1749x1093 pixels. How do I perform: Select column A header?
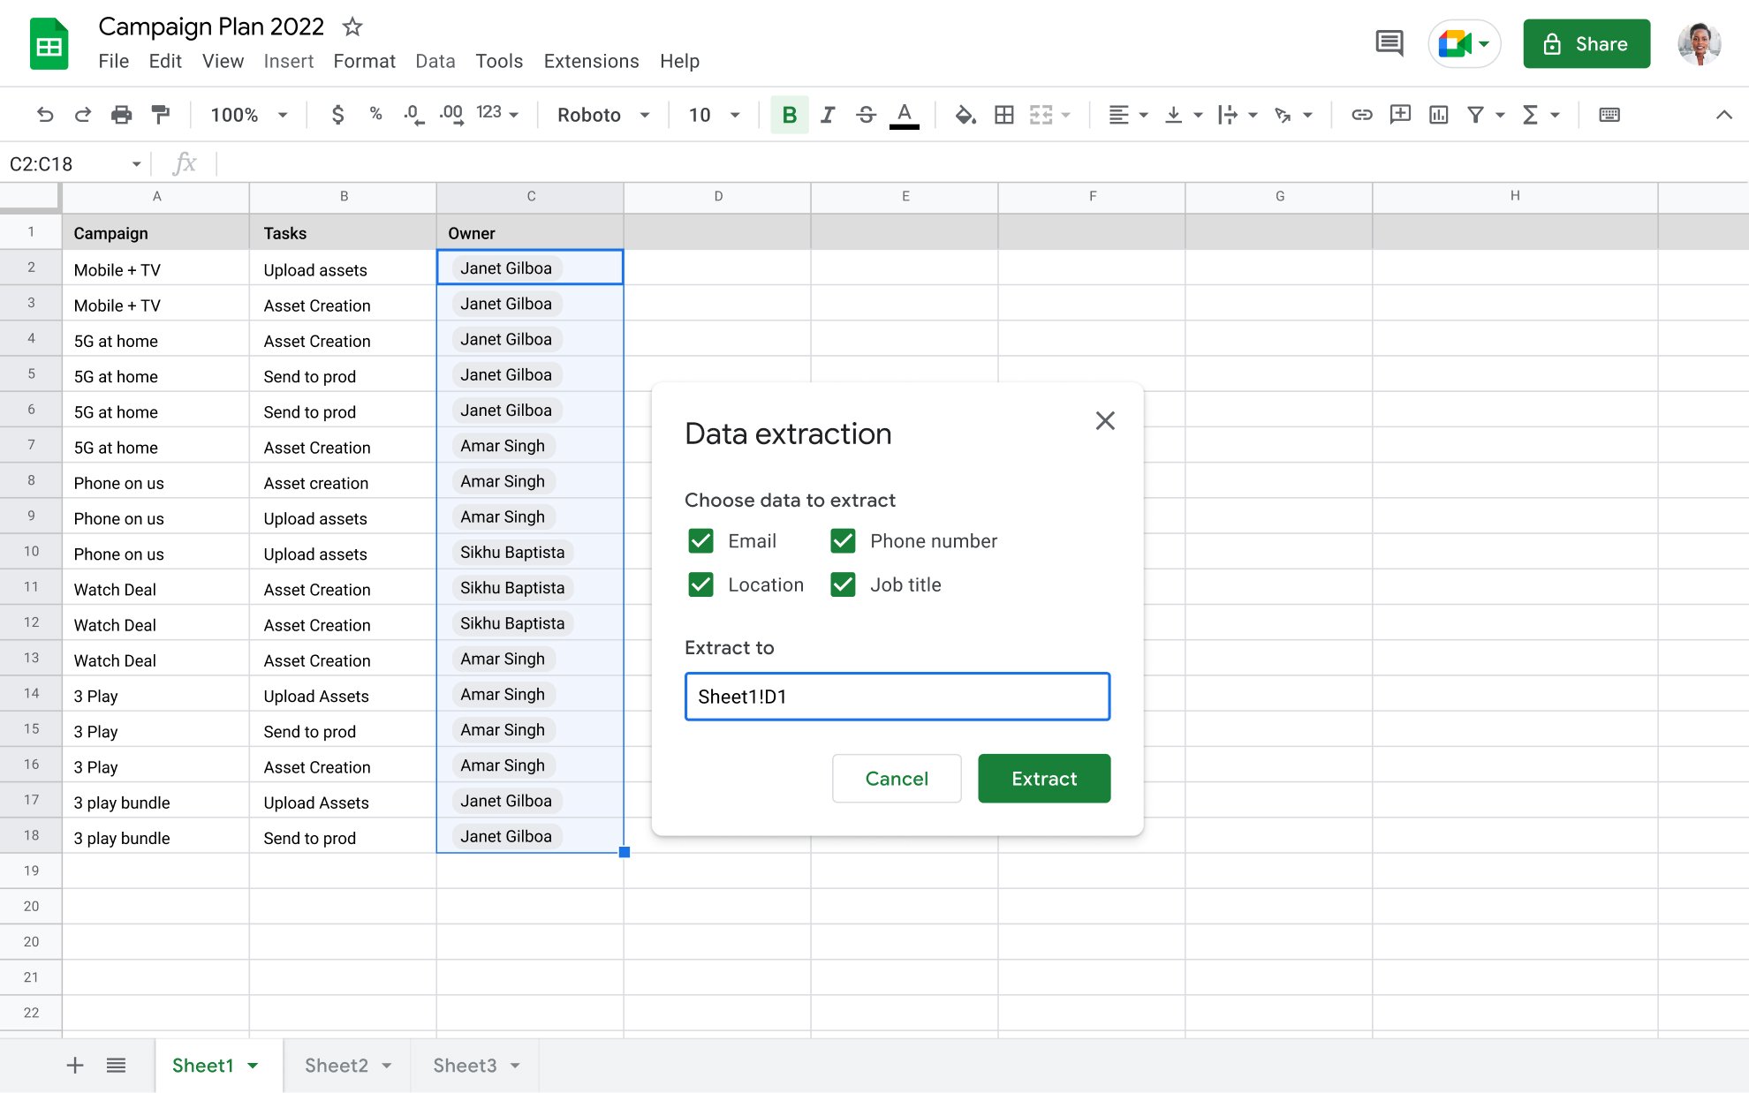coord(156,196)
